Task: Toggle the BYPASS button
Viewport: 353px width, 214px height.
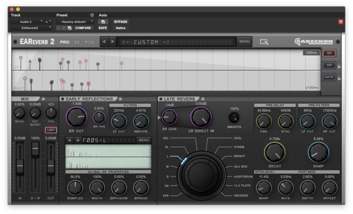Action: pyautogui.click(x=120, y=21)
